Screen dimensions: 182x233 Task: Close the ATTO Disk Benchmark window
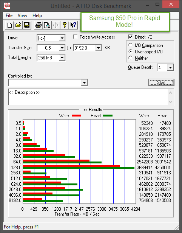tap(171, 5)
